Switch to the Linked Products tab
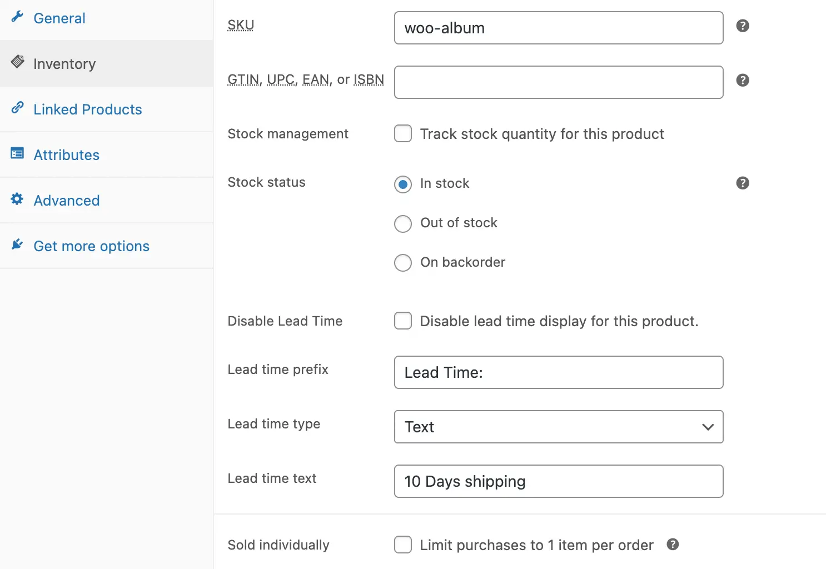 pos(87,109)
